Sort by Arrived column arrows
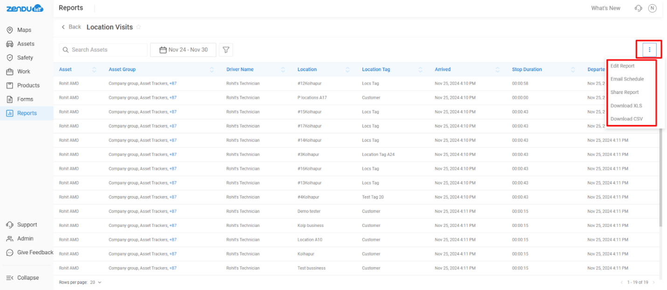Viewport: 667px width, 290px height. [497, 70]
